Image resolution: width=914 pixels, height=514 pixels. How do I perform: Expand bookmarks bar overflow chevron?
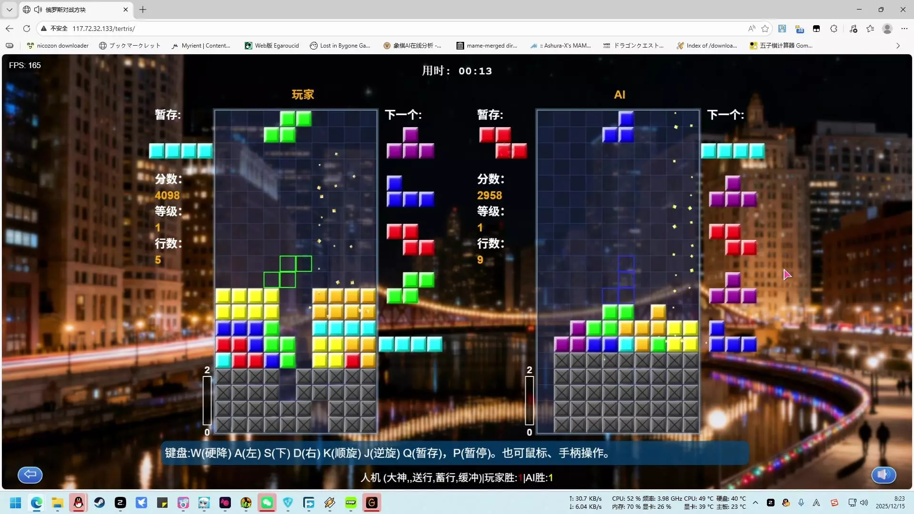click(898, 46)
